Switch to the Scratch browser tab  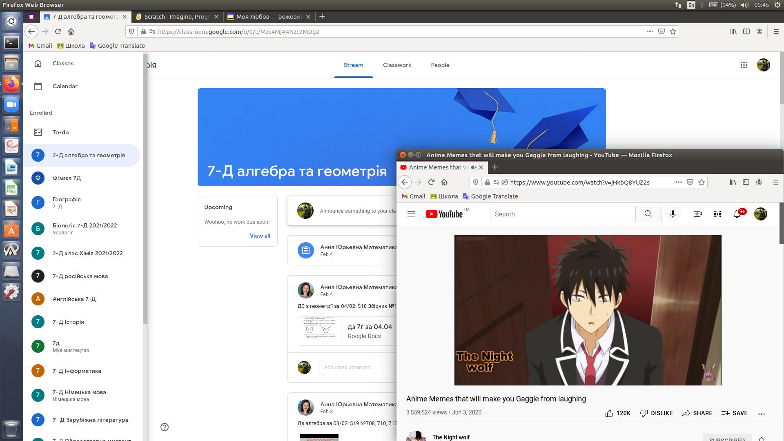177,17
